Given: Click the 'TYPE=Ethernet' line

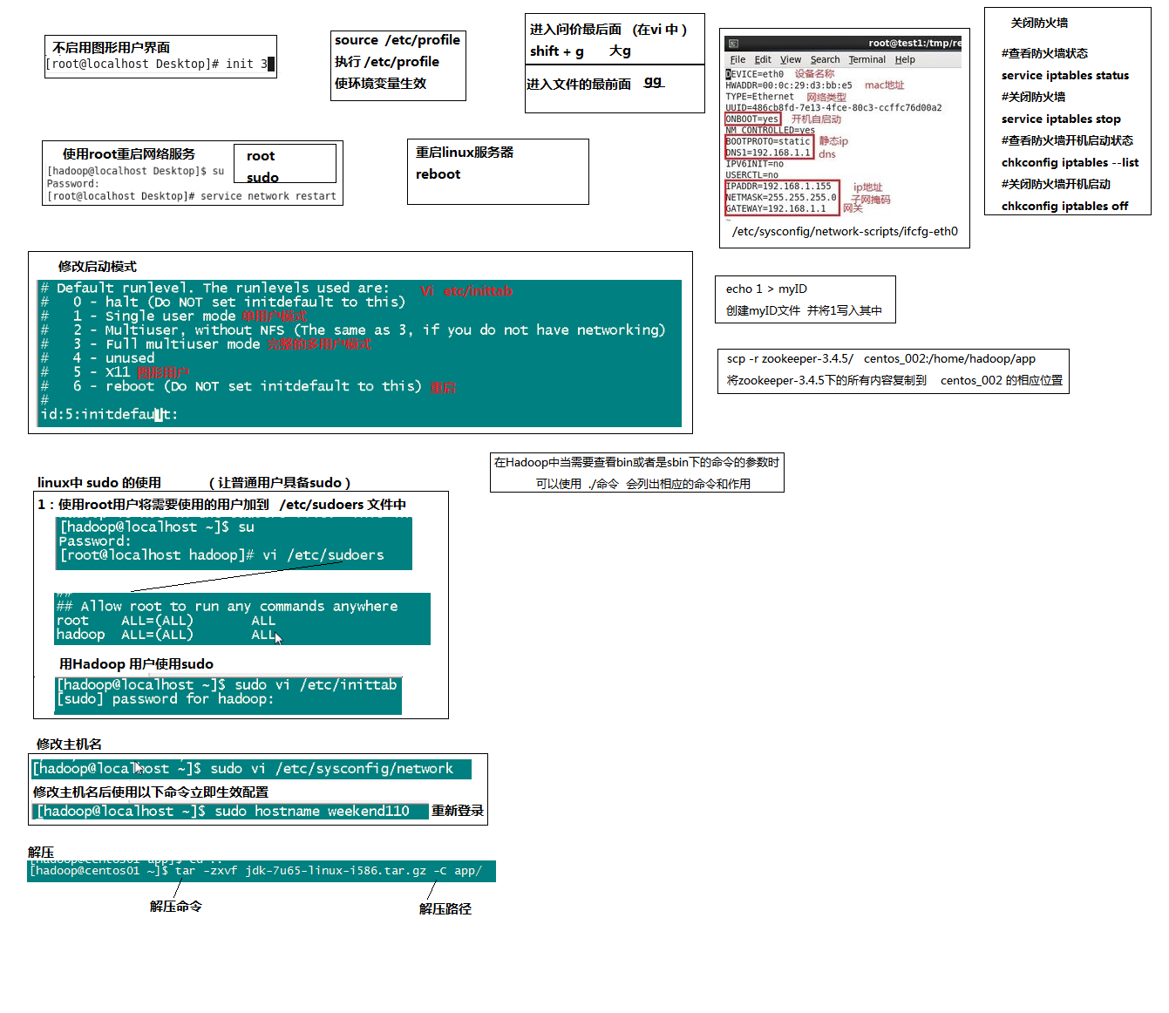Looking at the screenshot, I should [760, 97].
